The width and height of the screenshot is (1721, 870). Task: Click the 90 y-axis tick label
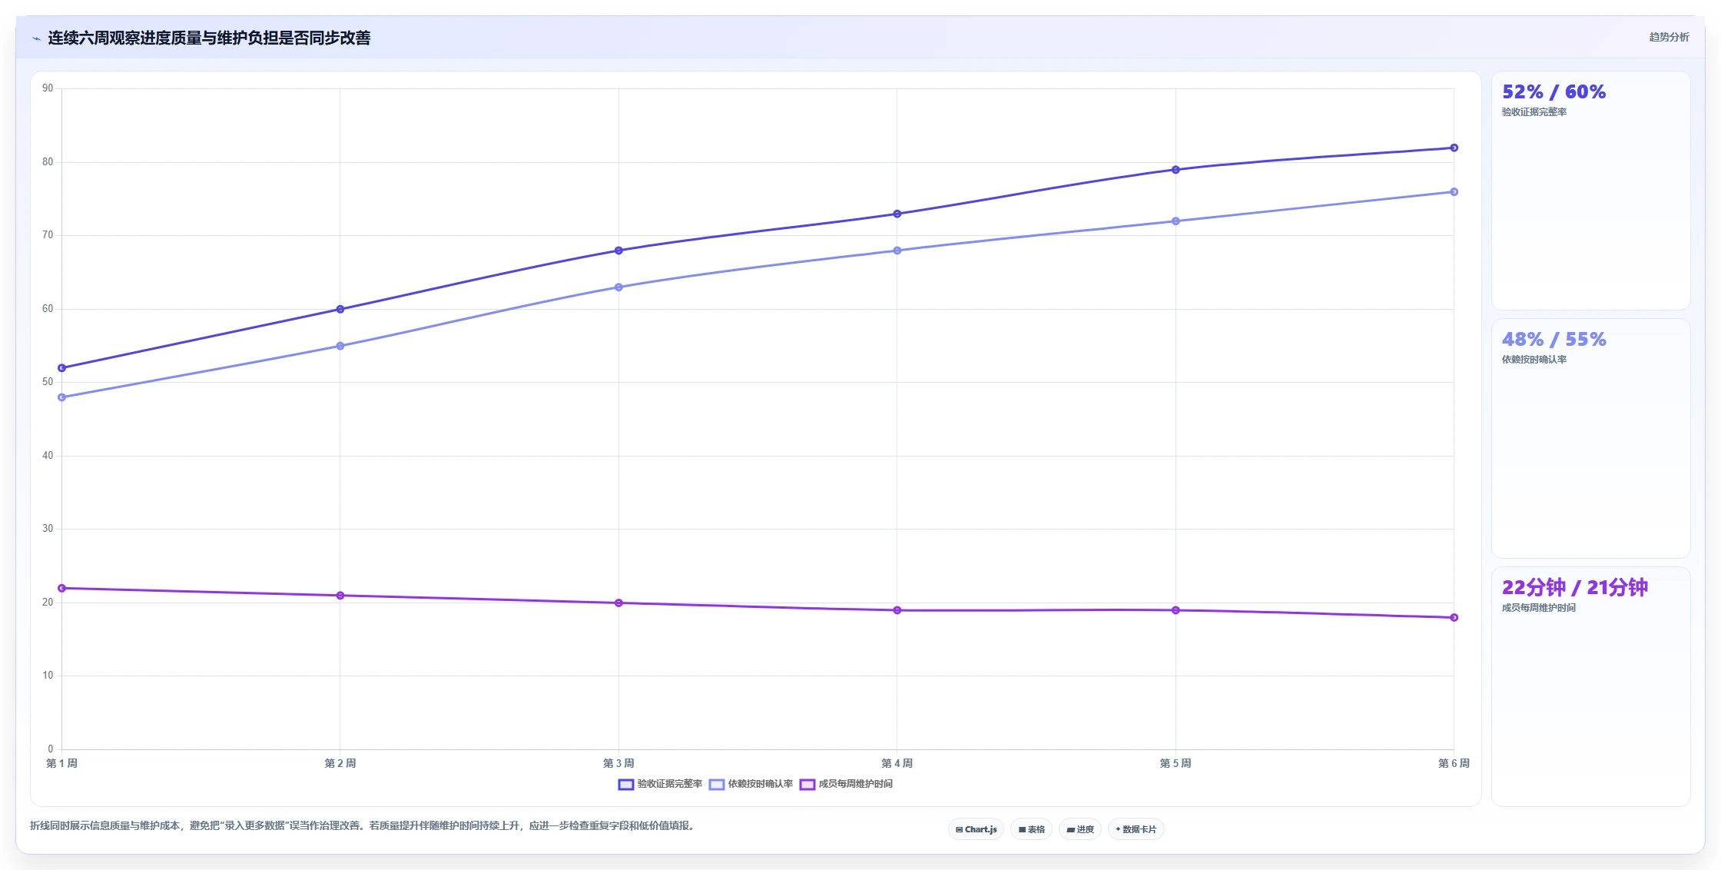coord(48,88)
